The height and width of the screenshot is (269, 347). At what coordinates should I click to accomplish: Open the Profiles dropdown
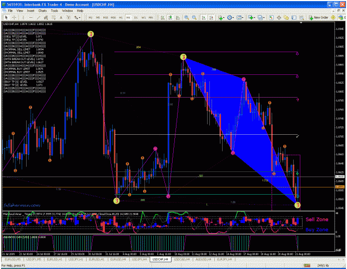[x=261, y=17]
